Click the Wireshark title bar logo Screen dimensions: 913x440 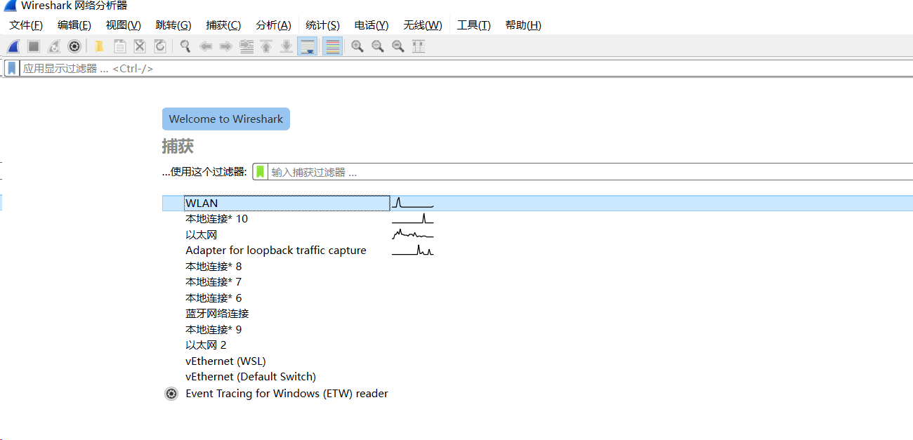click(x=11, y=6)
